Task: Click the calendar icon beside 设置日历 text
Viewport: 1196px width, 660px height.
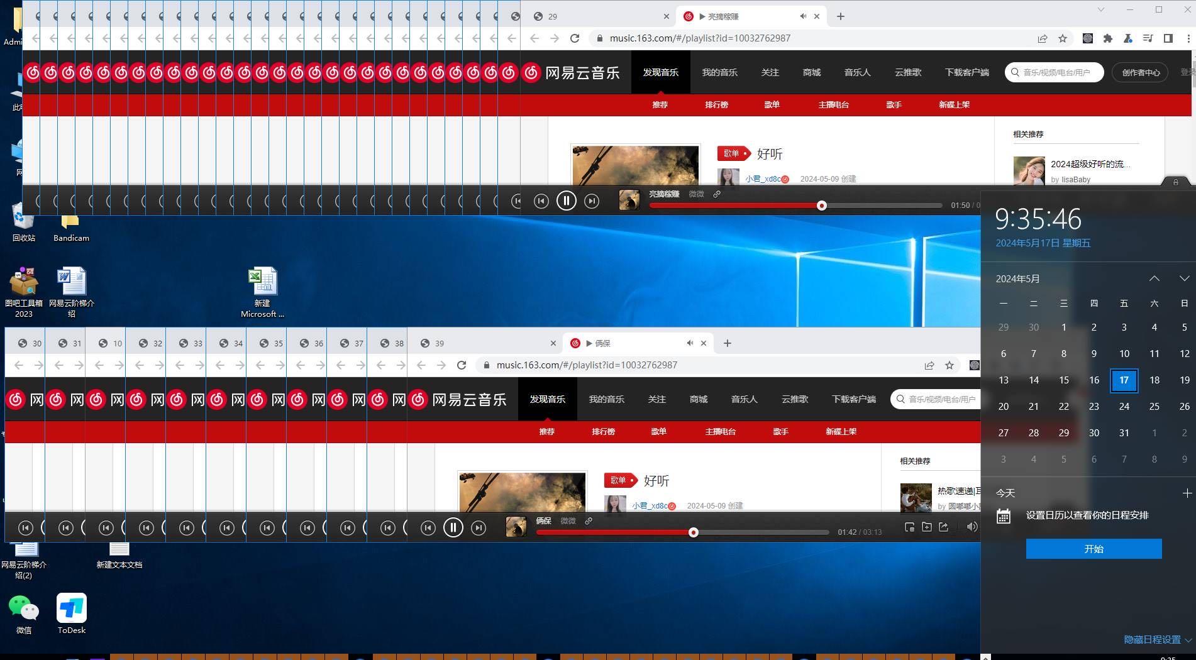Action: pos(1003,515)
